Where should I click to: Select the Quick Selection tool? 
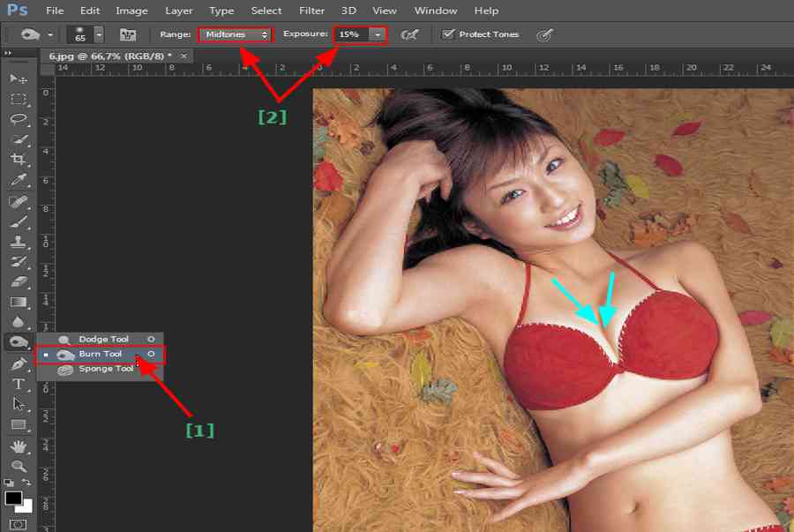point(19,139)
